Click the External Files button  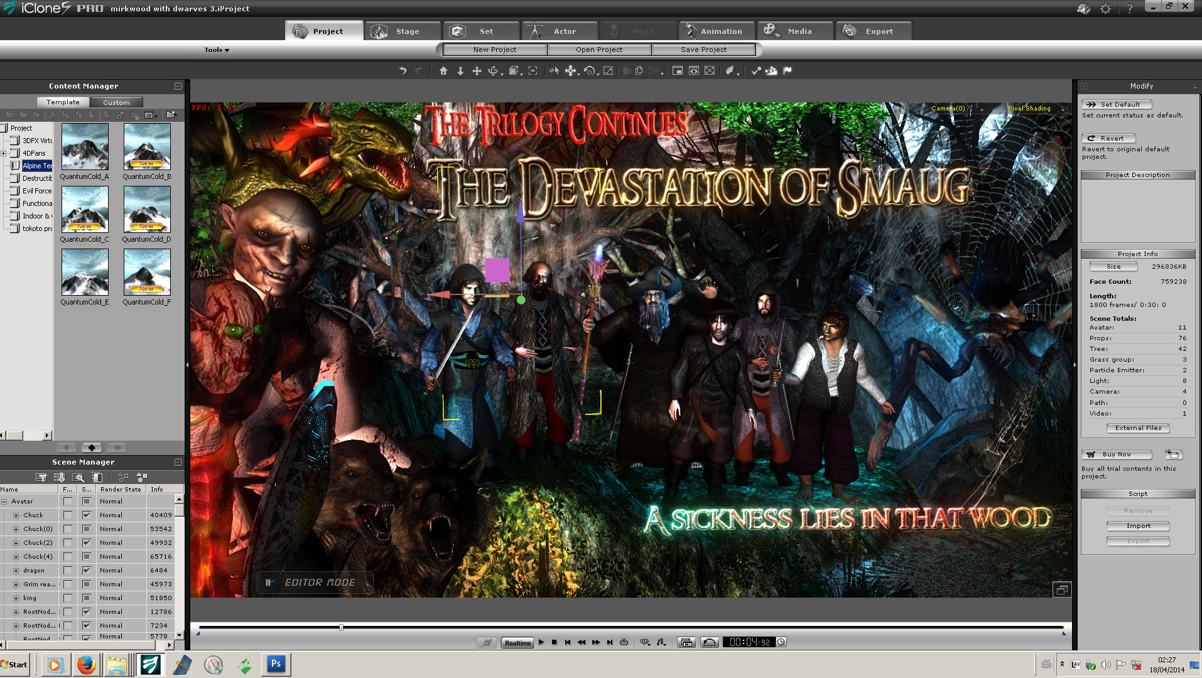click(x=1138, y=428)
